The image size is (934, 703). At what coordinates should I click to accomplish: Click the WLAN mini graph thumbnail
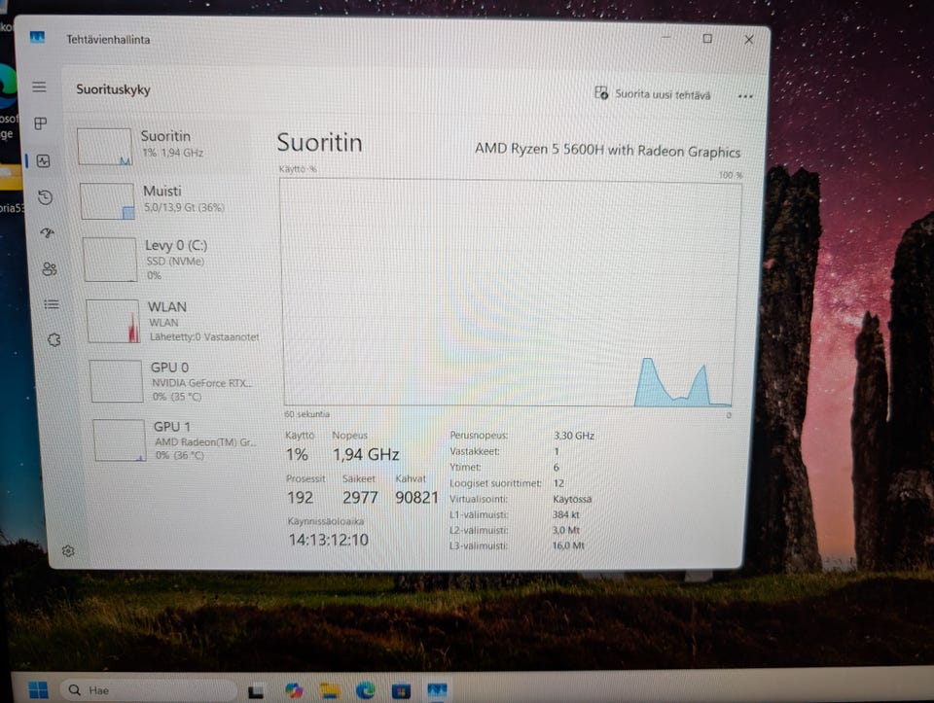pyautogui.click(x=113, y=322)
